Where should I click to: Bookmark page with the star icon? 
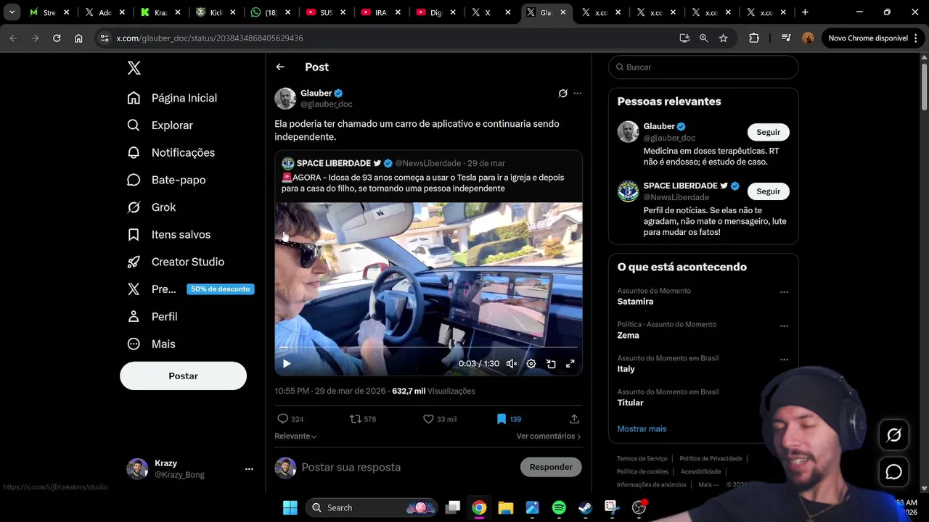point(724,38)
